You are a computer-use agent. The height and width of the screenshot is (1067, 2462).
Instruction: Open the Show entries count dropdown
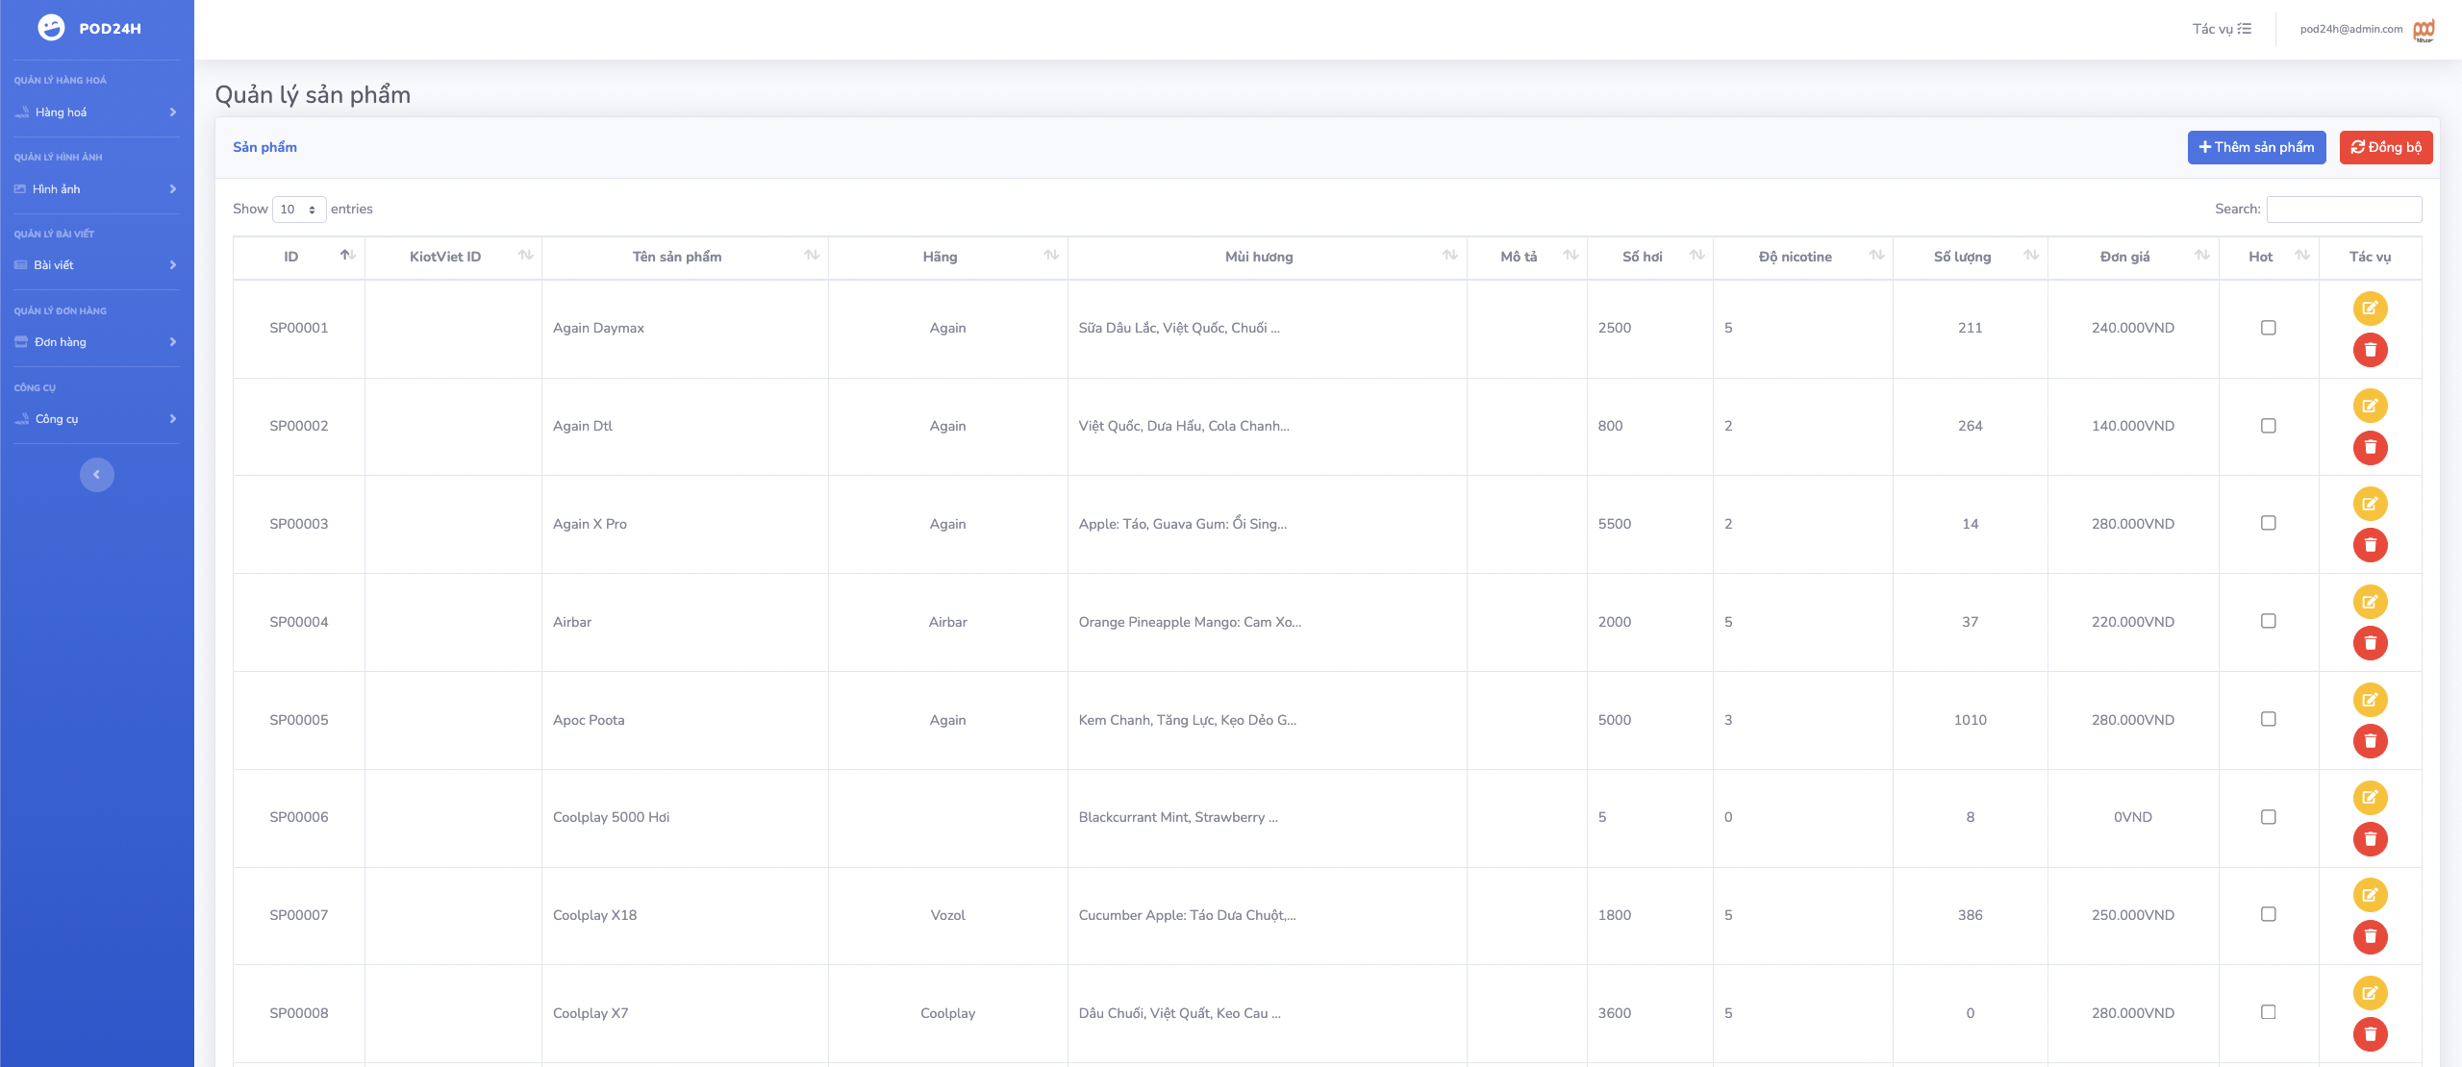299,210
